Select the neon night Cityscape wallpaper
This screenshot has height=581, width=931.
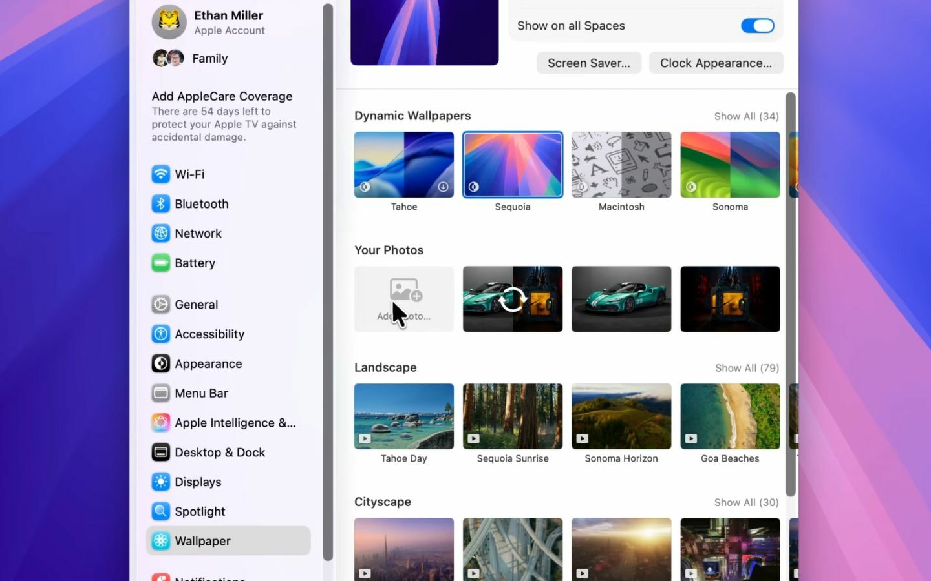click(x=730, y=549)
